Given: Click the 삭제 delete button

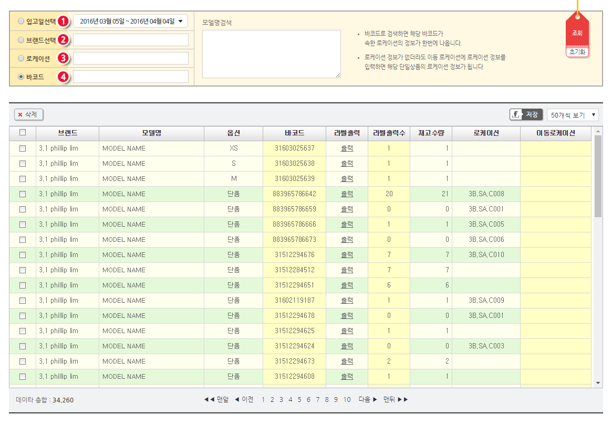Looking at the screenshot, I should point(28,114).
